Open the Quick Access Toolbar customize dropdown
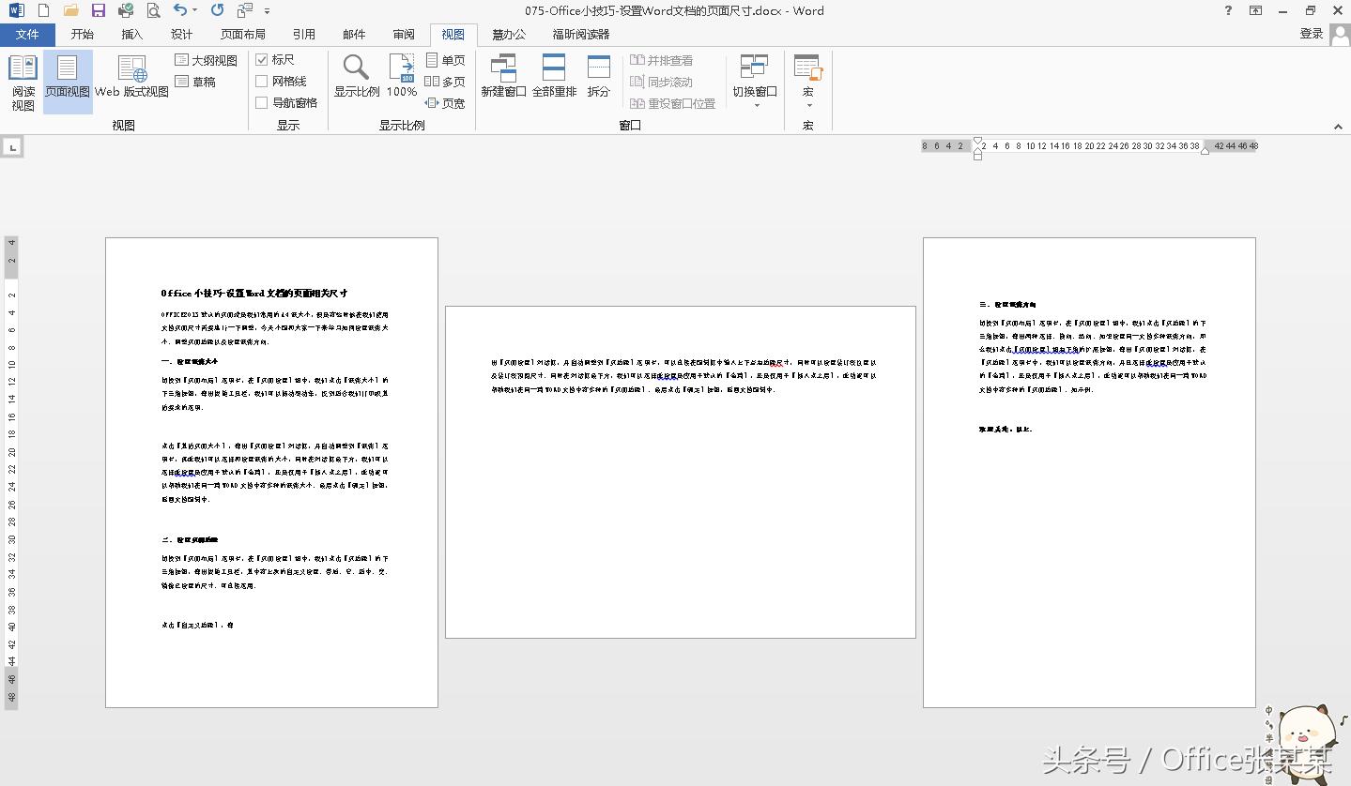 (x=268, y=11)
